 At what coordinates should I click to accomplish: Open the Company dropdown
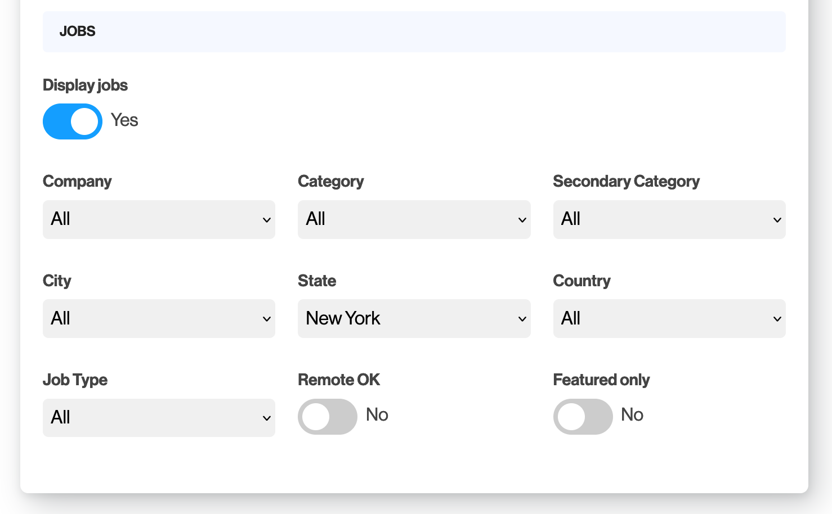[x=159, y=219]
